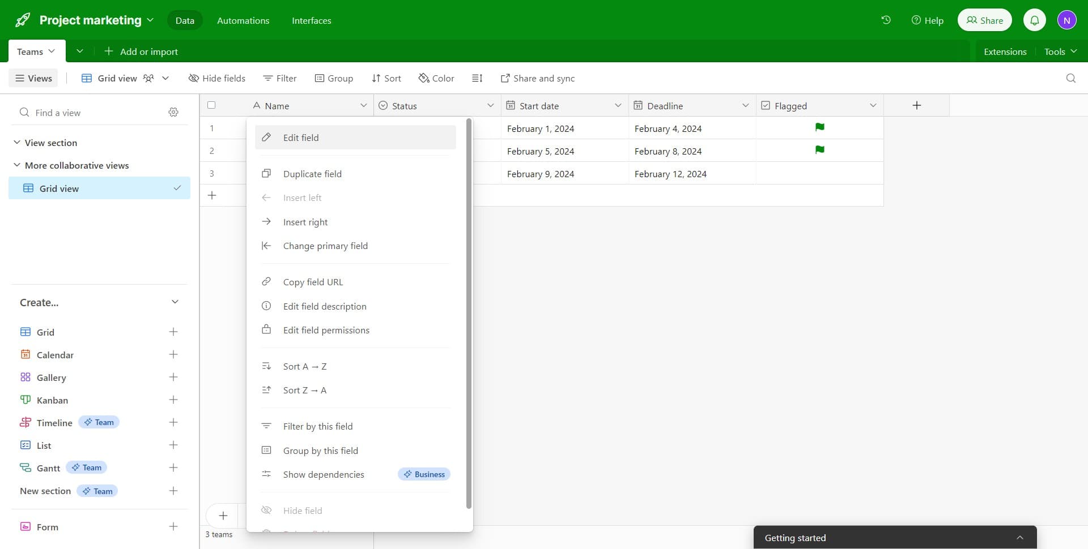Image resolution: width=1088 pixels, height=549 pixels.
Task: Open the Status column dropdown
Action: click(x=491, y=105)
